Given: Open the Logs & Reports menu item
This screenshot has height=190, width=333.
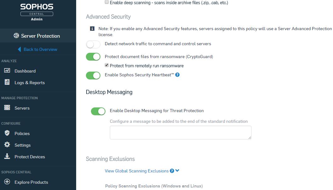Looking at the screenshot, I should pyautogui.click(x=30, y=83).
